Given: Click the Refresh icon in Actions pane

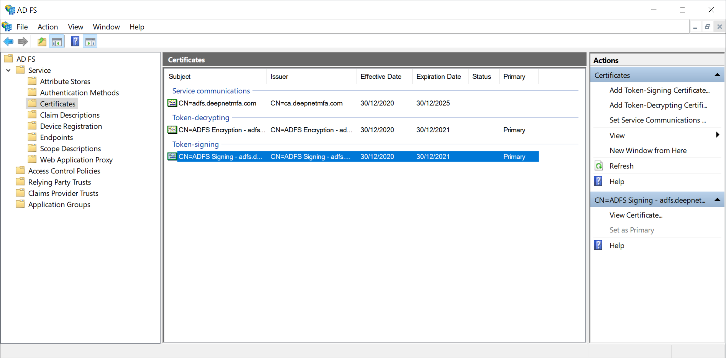Looking at the screenshot, I should click(x=599, y=166).
